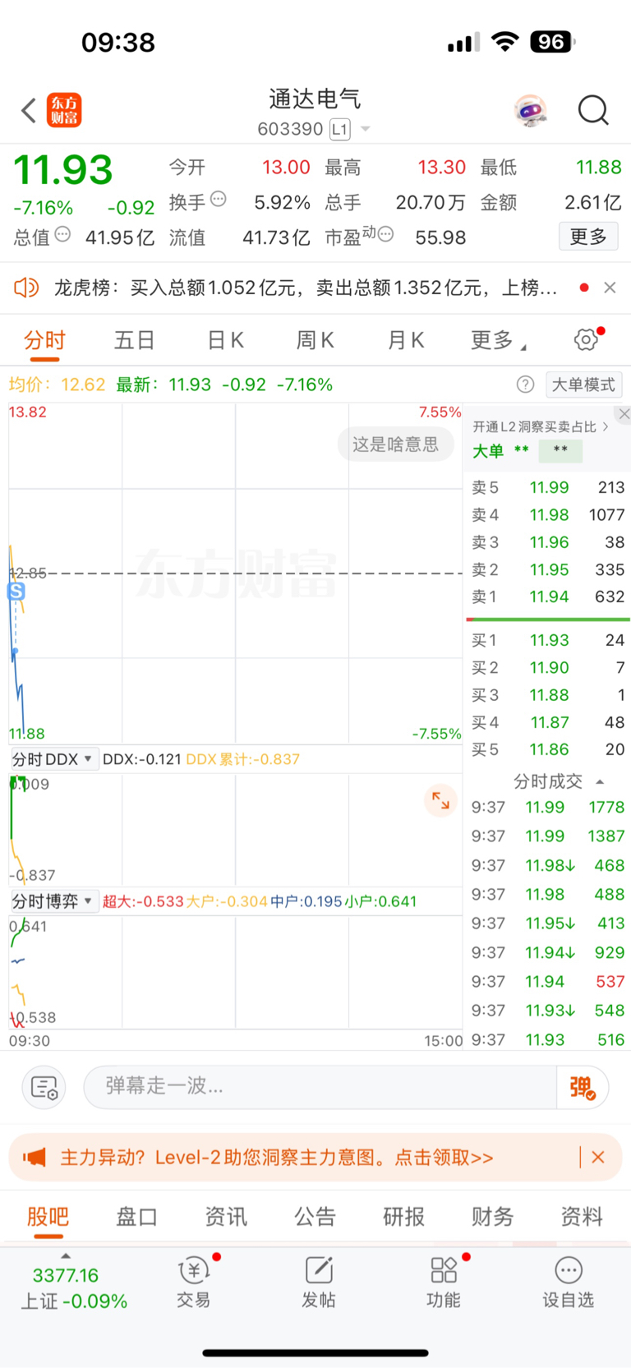Select the 卖4 11.98 order row

pos(548,514)
